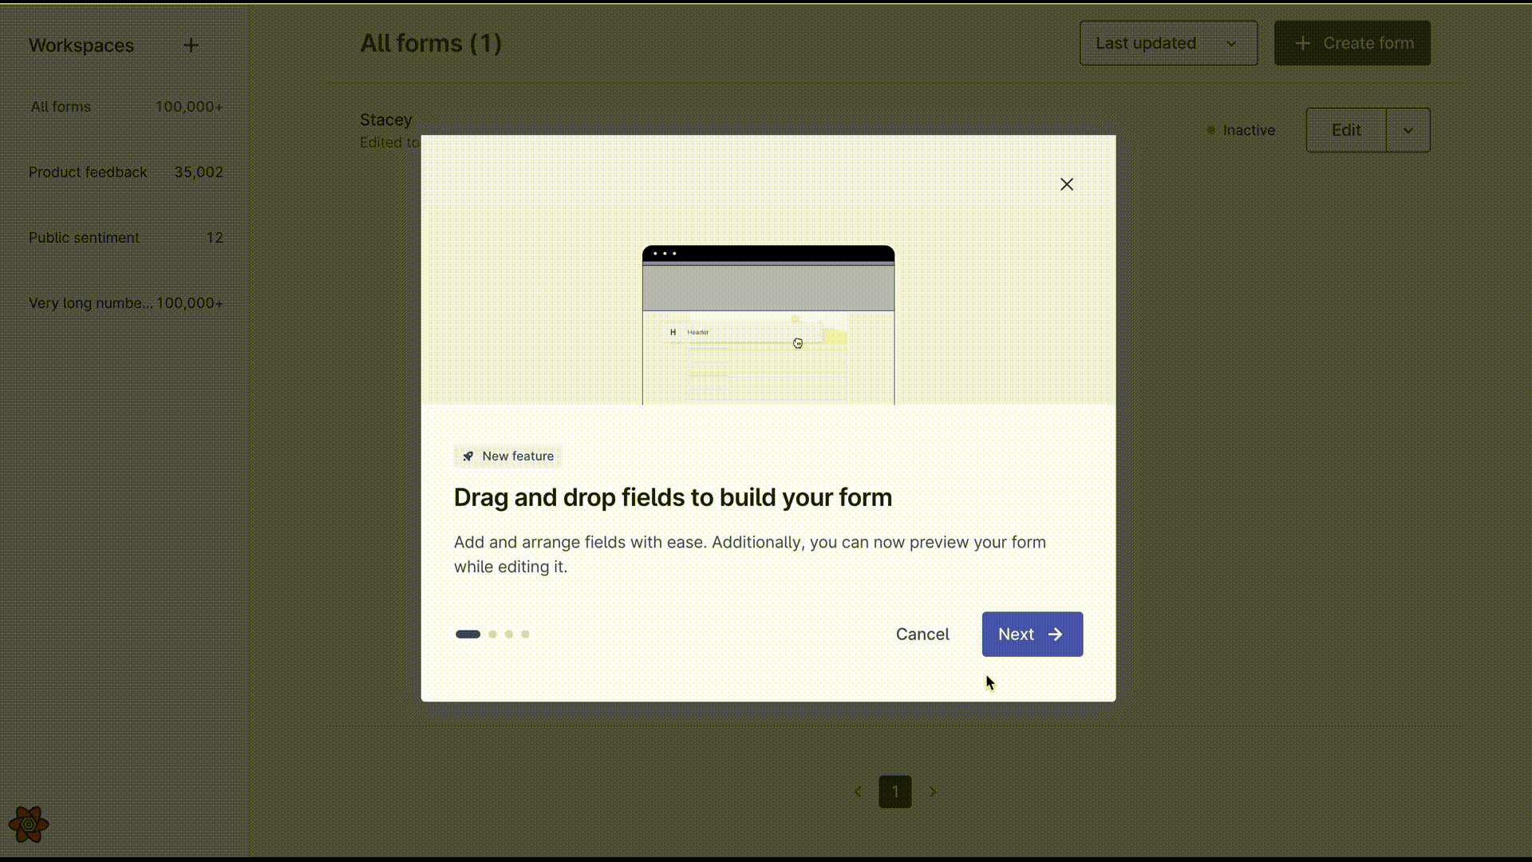Viewport: 1532px width, 862px height.
Task: Select the second onboarding progress dot
Action: point(493,634)
